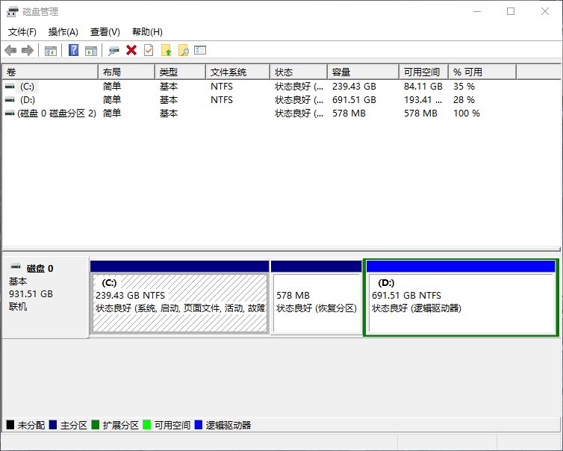Minimize the Disk Management window

click(477, 11)
